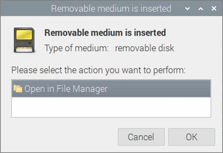223x153 pixels.
Task: Click the blank space below the memory card icon
Action: point(24,58)
